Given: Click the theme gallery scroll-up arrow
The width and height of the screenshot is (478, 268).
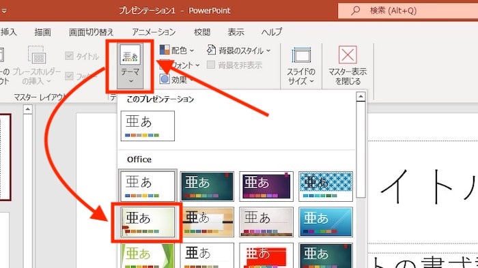Looking at the screenshot, I should pos(361,97).
